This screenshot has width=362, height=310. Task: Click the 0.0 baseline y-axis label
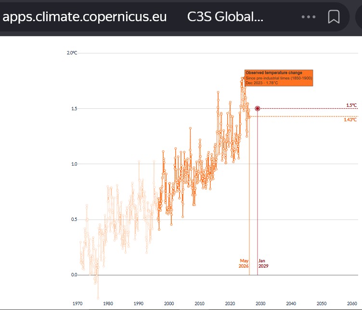pyautogui.click(x=74, y=275)
